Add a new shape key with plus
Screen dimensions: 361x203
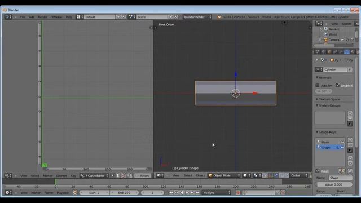(x=350, y=140)
